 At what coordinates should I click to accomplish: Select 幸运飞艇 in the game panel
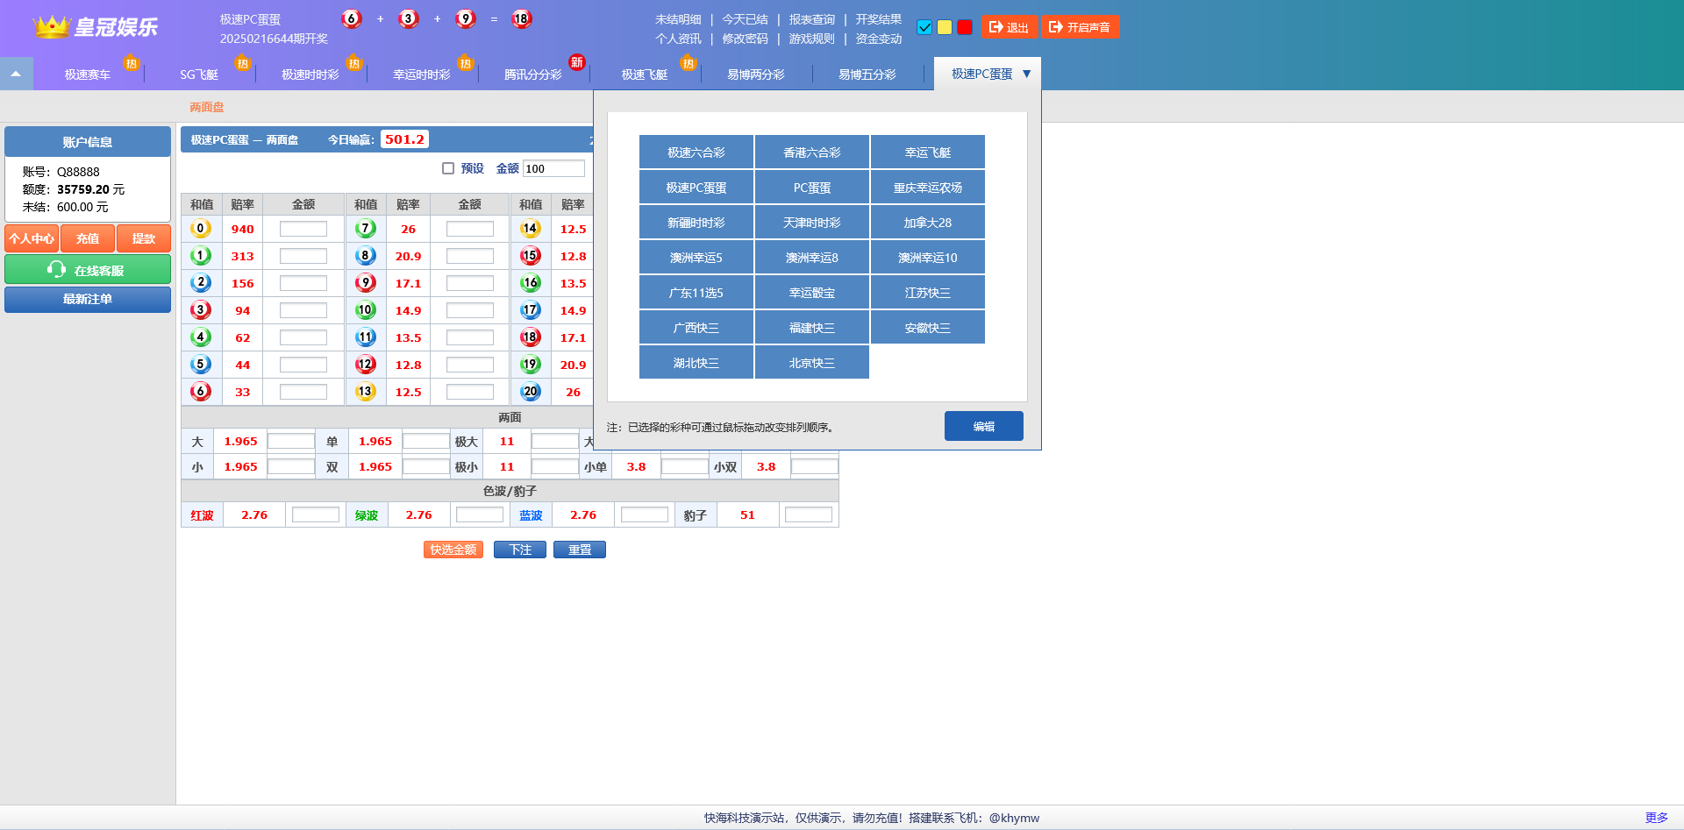(928, 153)
